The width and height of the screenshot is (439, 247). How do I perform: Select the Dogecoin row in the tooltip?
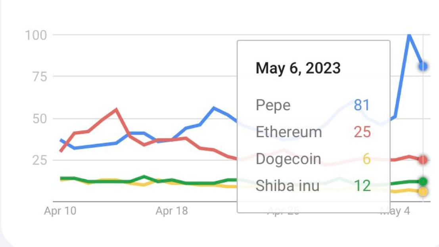point(313,159)
